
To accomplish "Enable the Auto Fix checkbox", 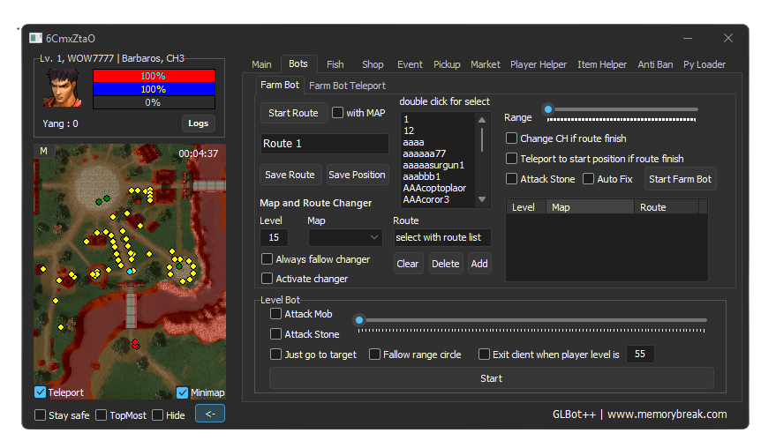I will [x=588, y=179].
